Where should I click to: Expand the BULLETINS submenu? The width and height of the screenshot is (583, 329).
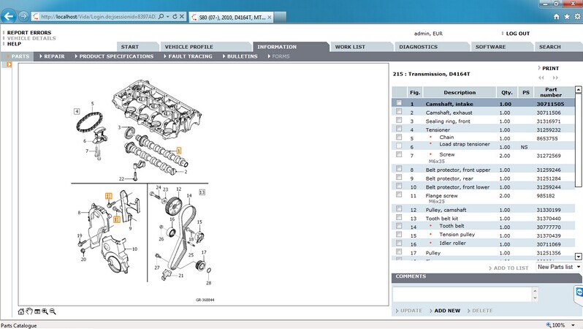coord(240,56)
